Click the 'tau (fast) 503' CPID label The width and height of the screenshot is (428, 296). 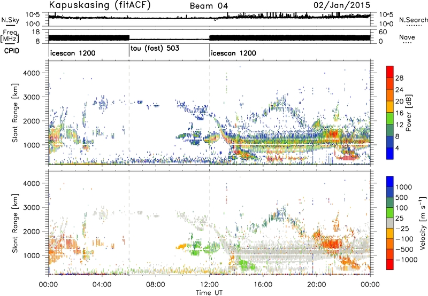coord(155,48)
